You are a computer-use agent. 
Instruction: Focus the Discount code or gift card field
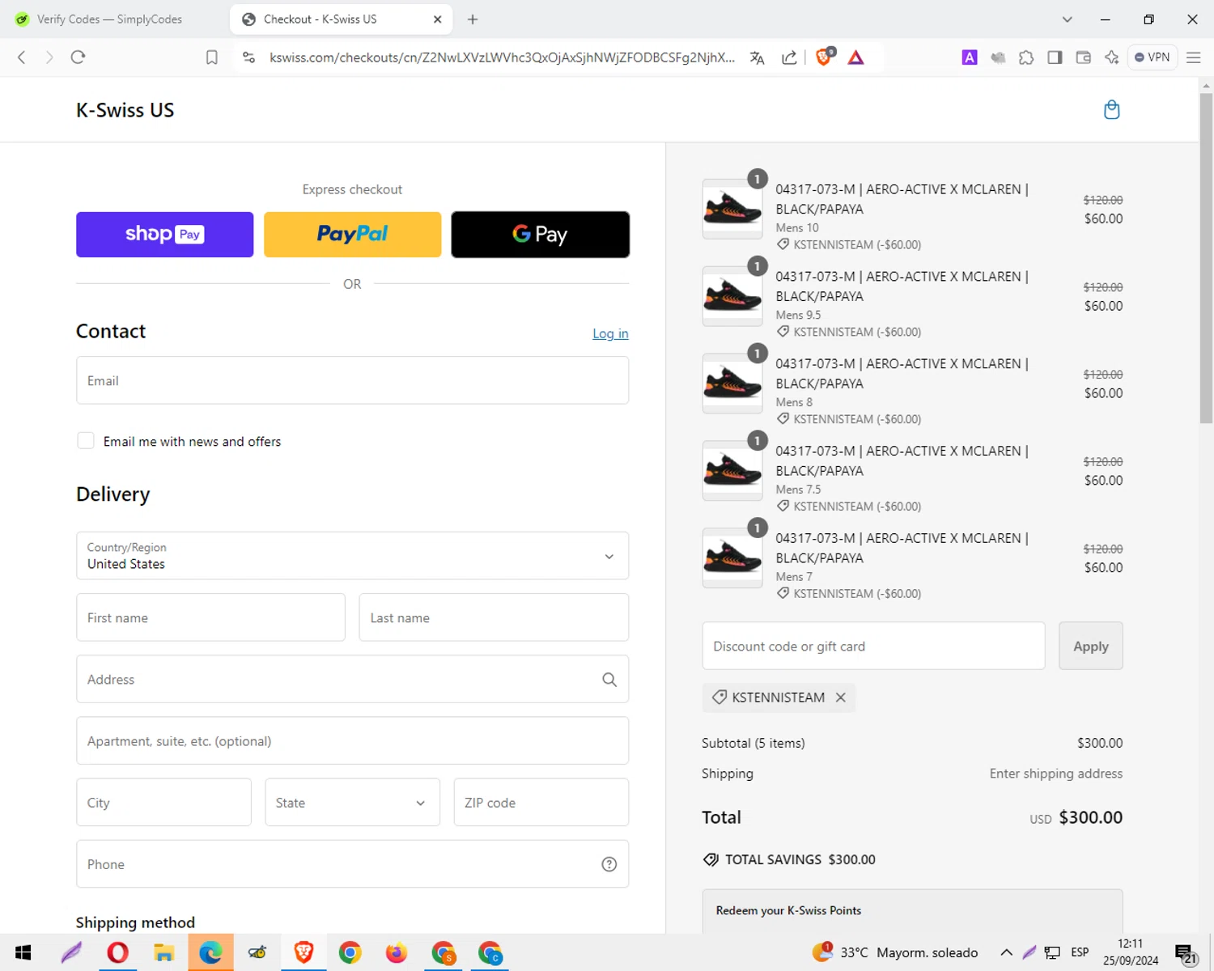point(873,647)
